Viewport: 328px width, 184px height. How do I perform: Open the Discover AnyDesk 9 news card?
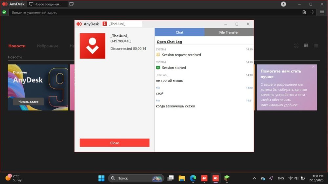(38, 87)
